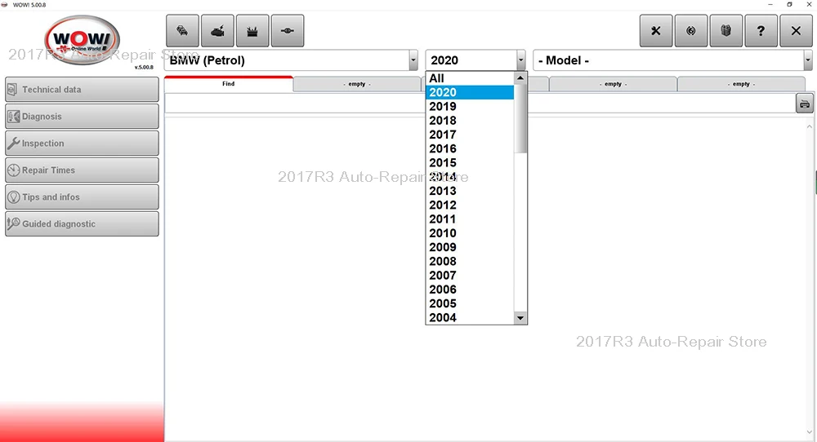Select year 2015 in the list

pyautogui.click(x=470, y=163)
